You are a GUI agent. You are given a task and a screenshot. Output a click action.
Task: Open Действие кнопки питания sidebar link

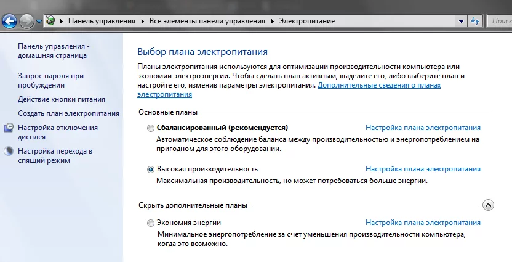point(62,99)
